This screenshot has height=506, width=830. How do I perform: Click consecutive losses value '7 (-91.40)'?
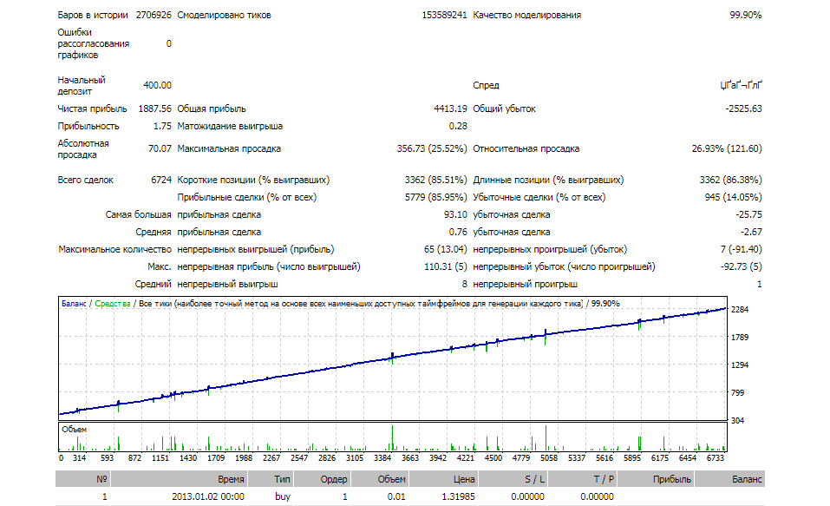pos(741,249)
